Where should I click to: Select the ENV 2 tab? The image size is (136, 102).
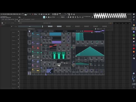coord(74,37)
